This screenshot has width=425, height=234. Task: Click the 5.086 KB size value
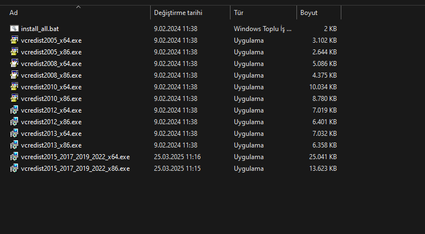325,64
